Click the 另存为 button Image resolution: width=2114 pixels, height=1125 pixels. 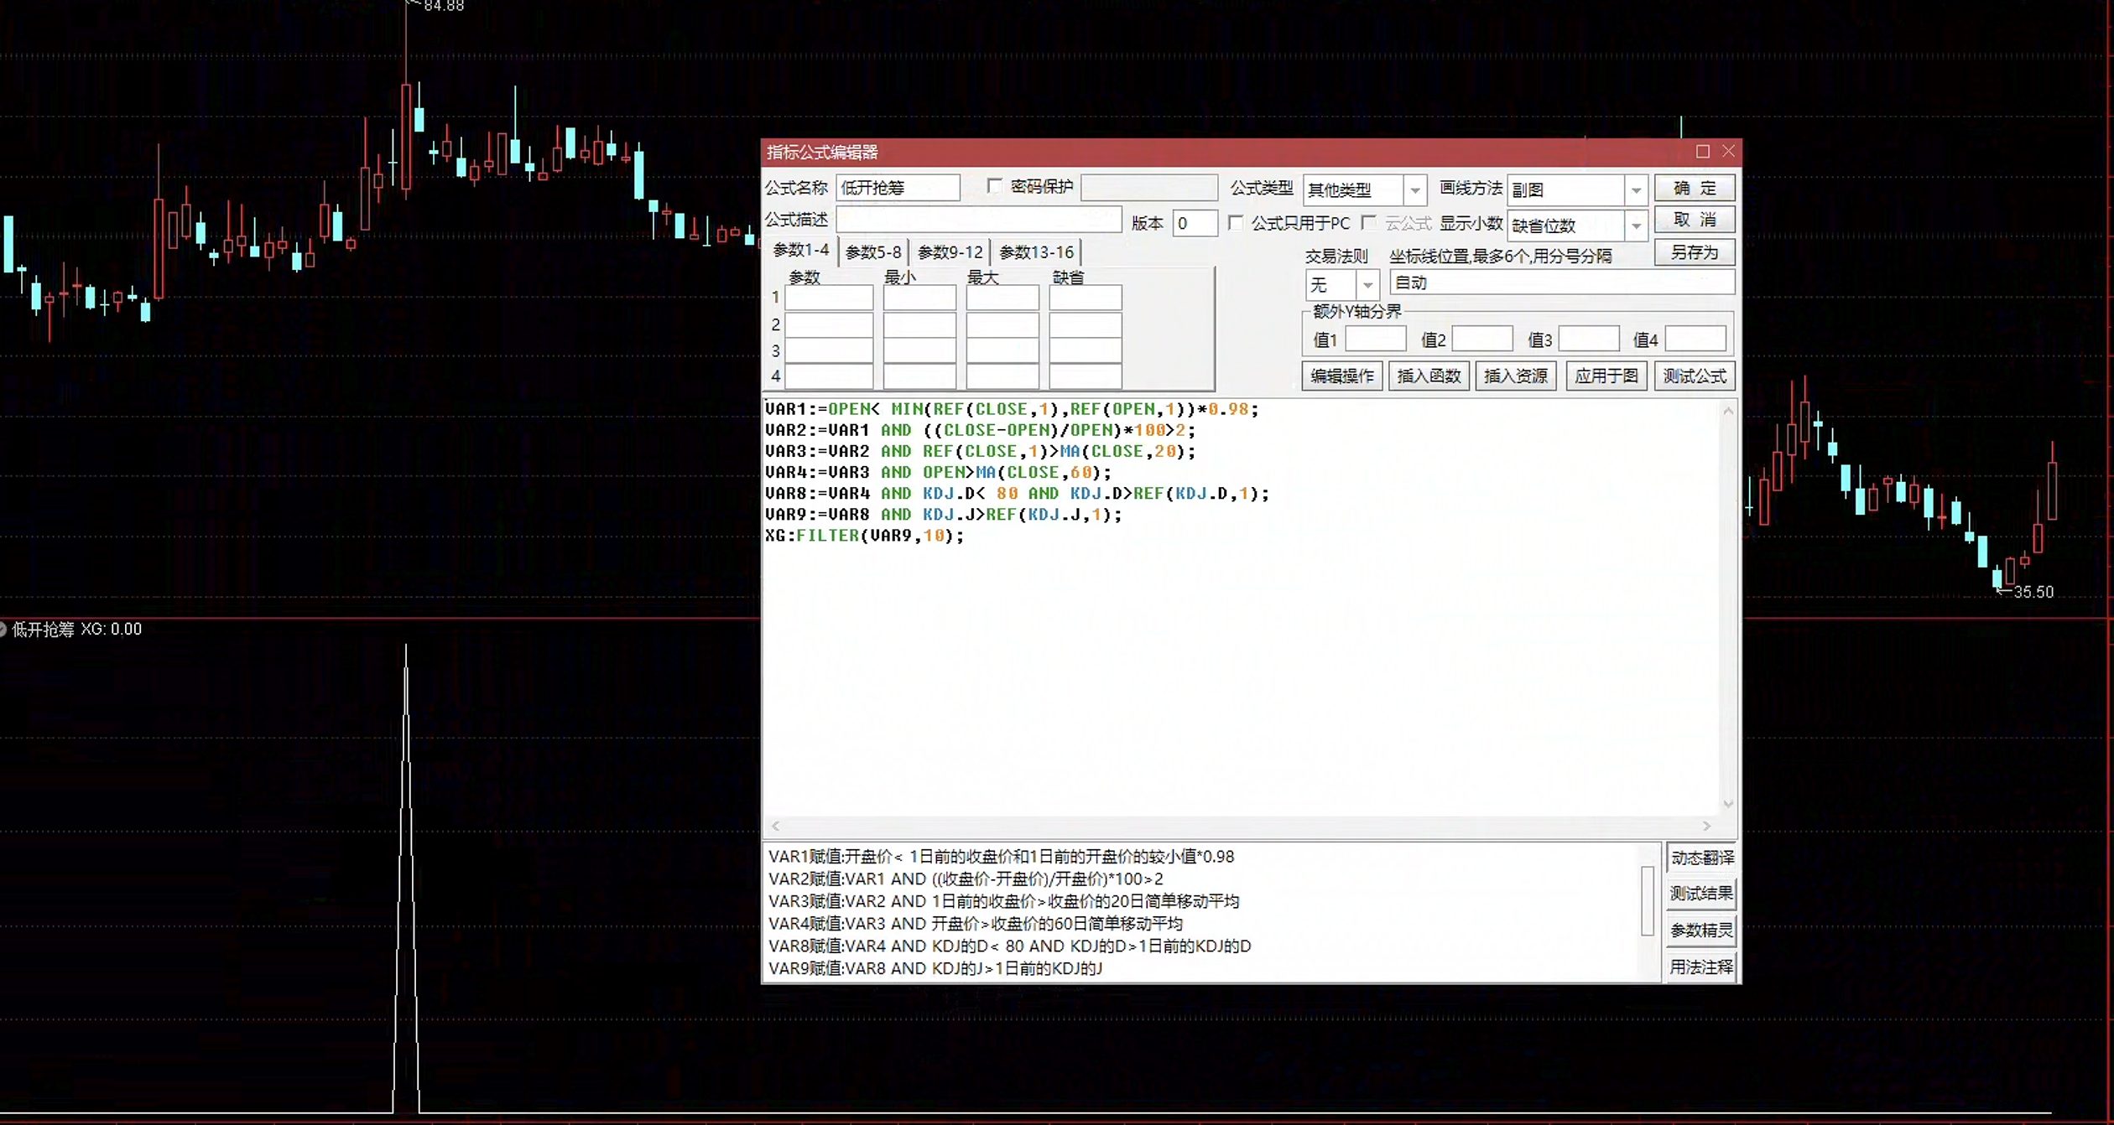point(1695,252)
